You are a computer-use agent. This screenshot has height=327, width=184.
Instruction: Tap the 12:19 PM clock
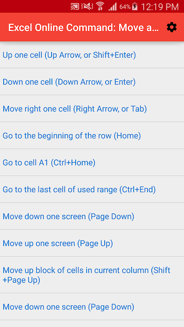(x=160, y=7)
